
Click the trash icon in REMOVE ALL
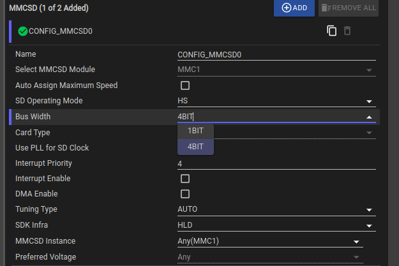coord(324,8)
